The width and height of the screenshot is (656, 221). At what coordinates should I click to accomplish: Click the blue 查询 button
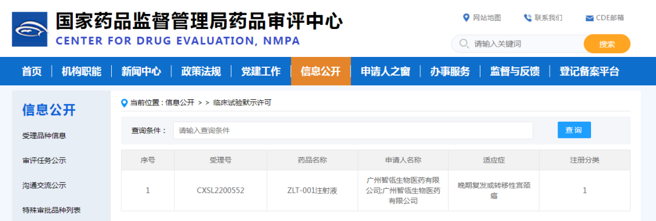click(574, 130)
